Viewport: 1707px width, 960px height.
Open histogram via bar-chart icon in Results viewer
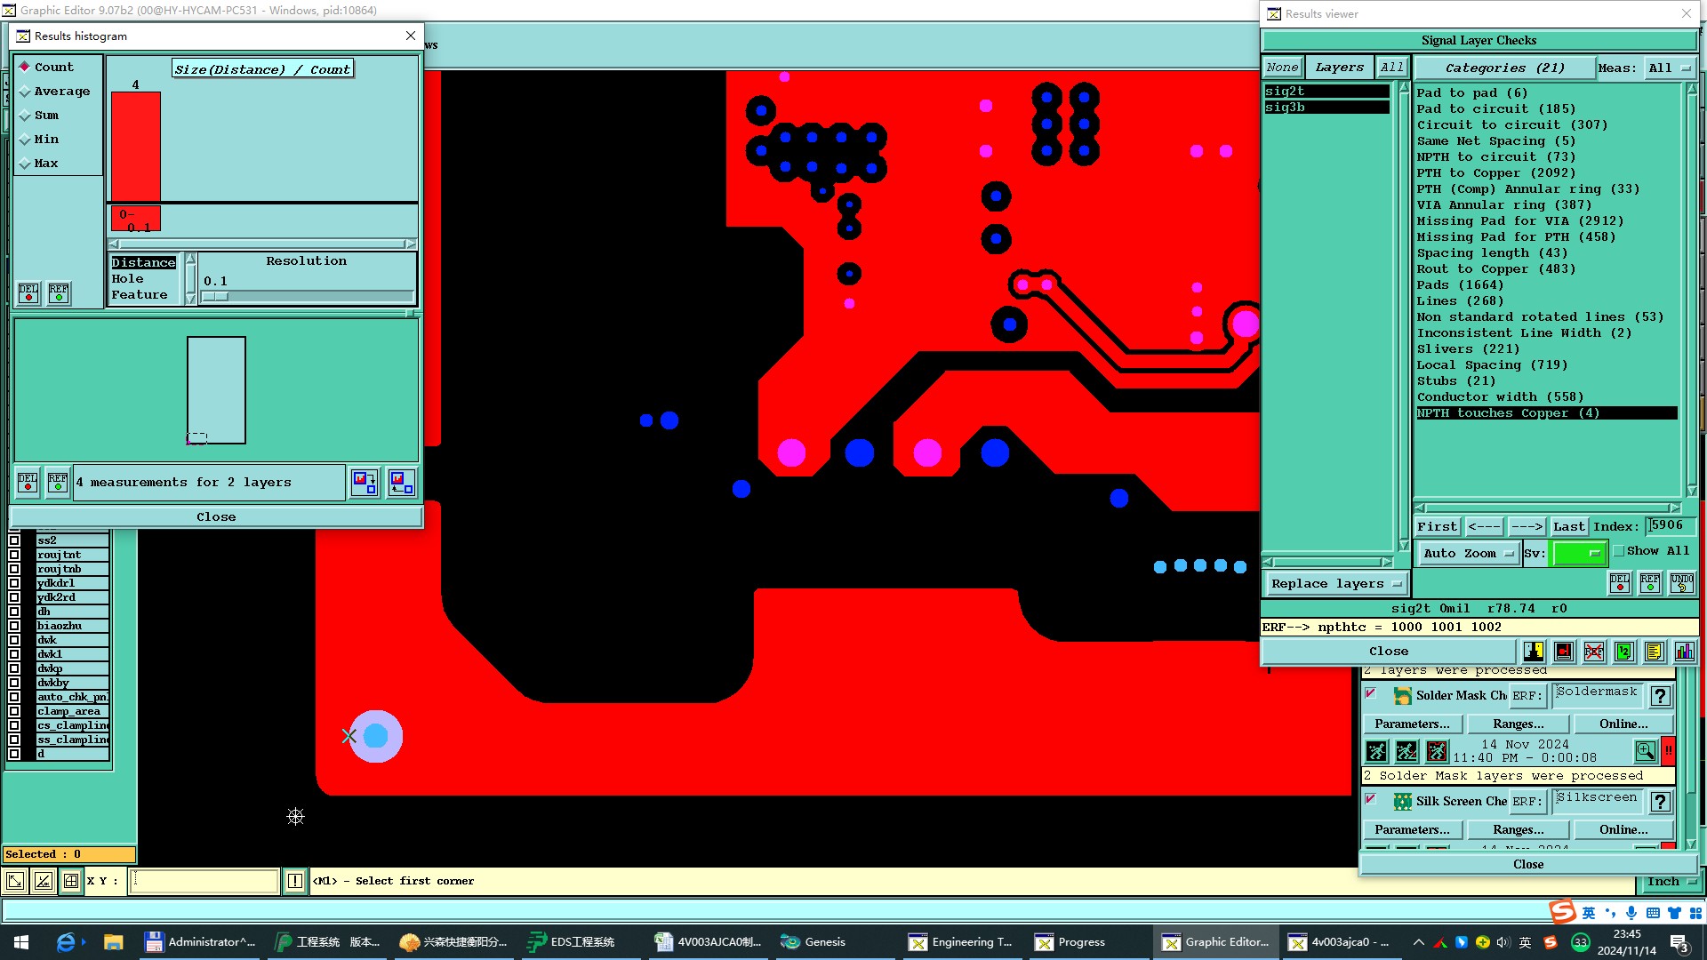1684,652
